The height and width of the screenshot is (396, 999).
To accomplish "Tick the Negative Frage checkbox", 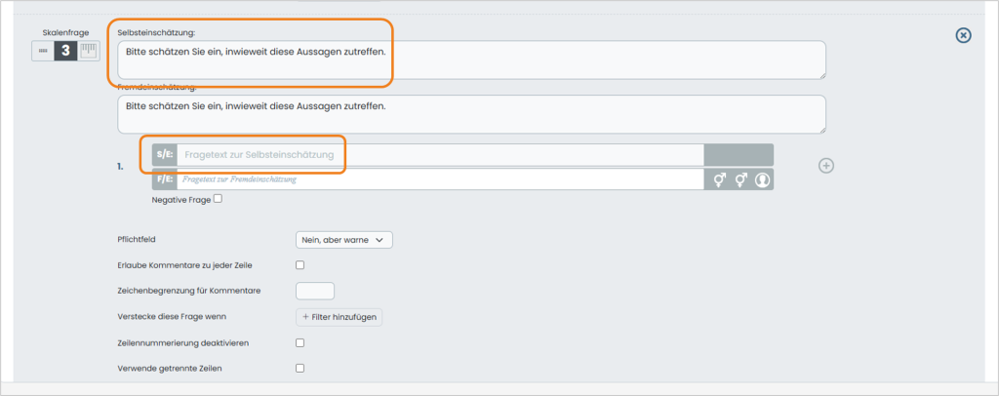I will click(x=218, y=199).
